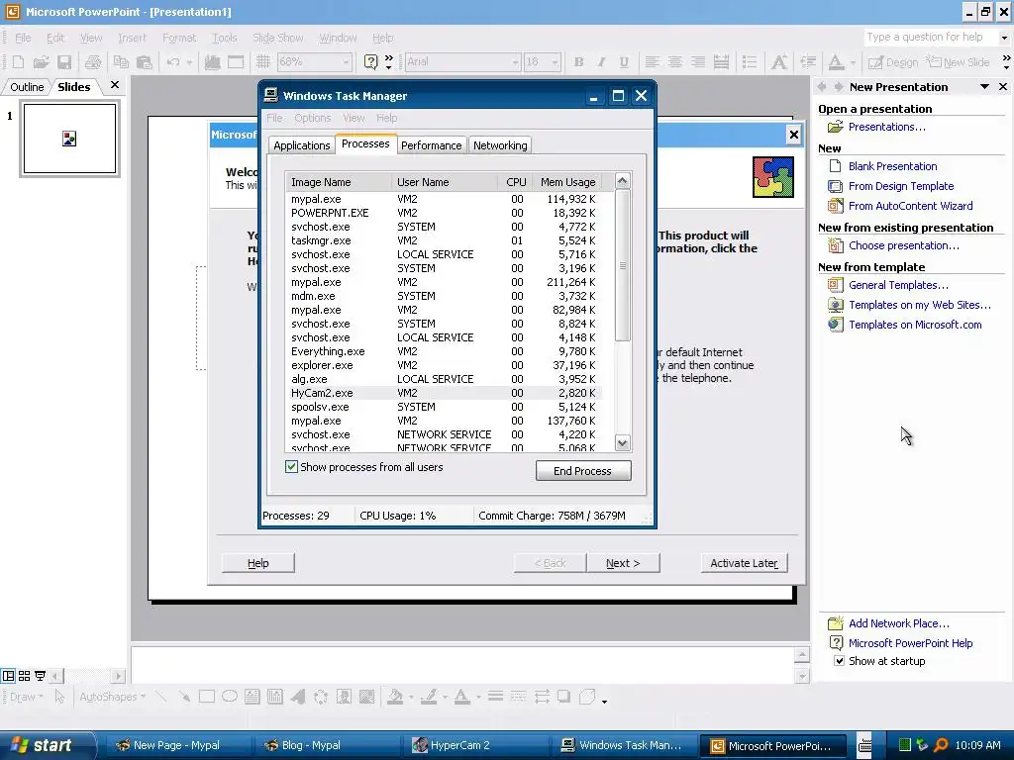The width and height of the screenshot is (1014, 760).
Task: Click the Copy icon in PowerPoint toolbar
Action: (x=121, y=62)
